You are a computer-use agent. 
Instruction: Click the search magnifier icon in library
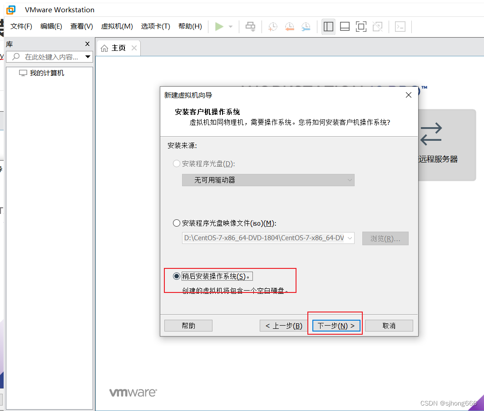[x=16, y=56]
